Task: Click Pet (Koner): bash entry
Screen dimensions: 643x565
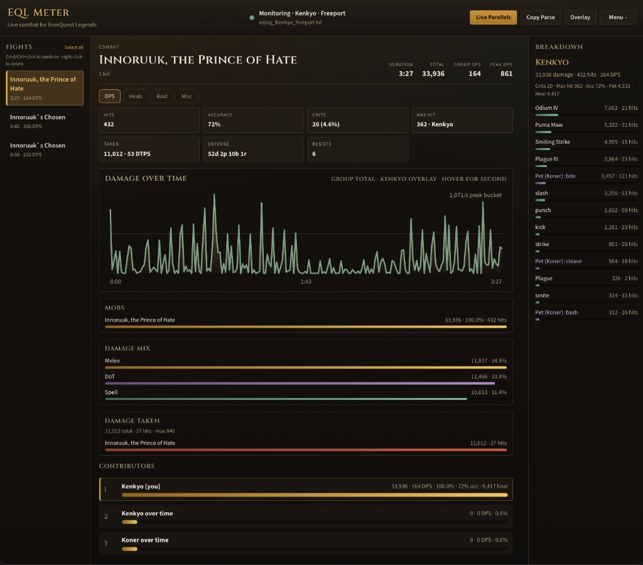Action: [x=586, y=315]
